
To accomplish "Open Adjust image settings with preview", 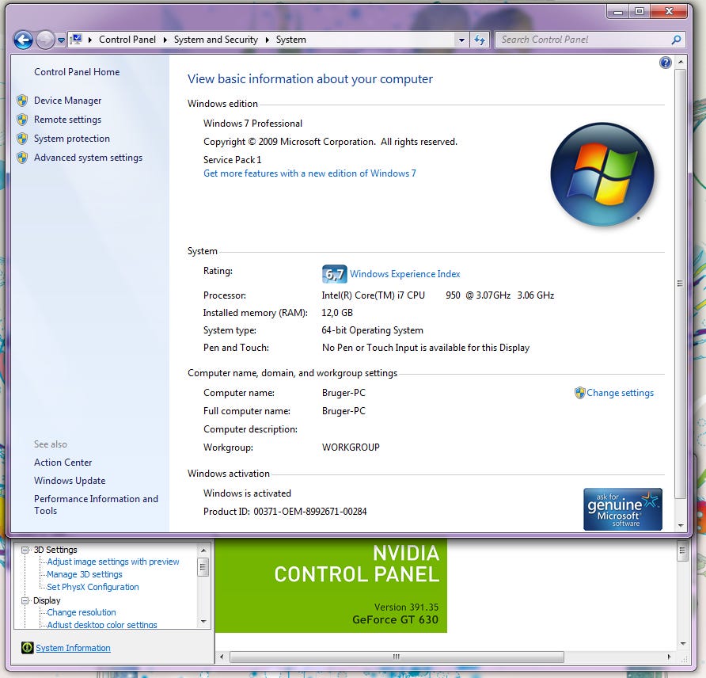I will [113, 562].
